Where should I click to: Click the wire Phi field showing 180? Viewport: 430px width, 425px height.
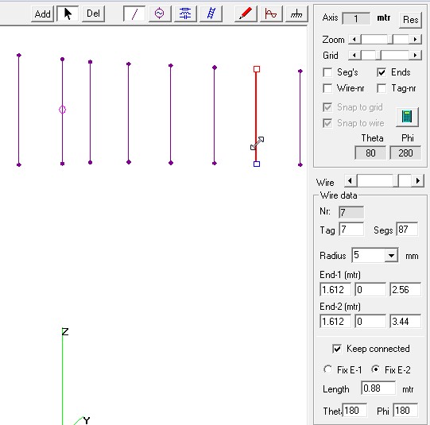coord(405,410)
